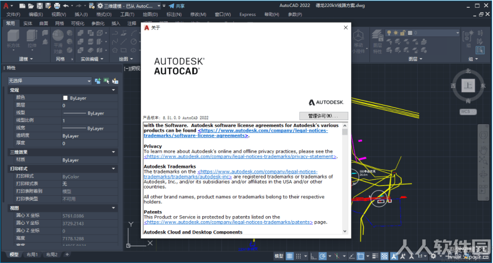Toggle isometric drafting icon in status bar
493x263 pixels.
pyautogui.click(x=337, y=256)
